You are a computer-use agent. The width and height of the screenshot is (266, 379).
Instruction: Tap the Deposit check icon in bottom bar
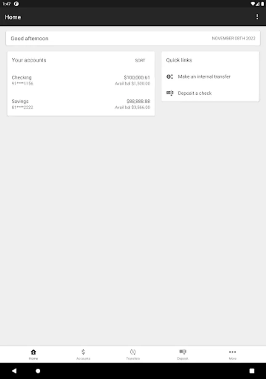point(183,352)
